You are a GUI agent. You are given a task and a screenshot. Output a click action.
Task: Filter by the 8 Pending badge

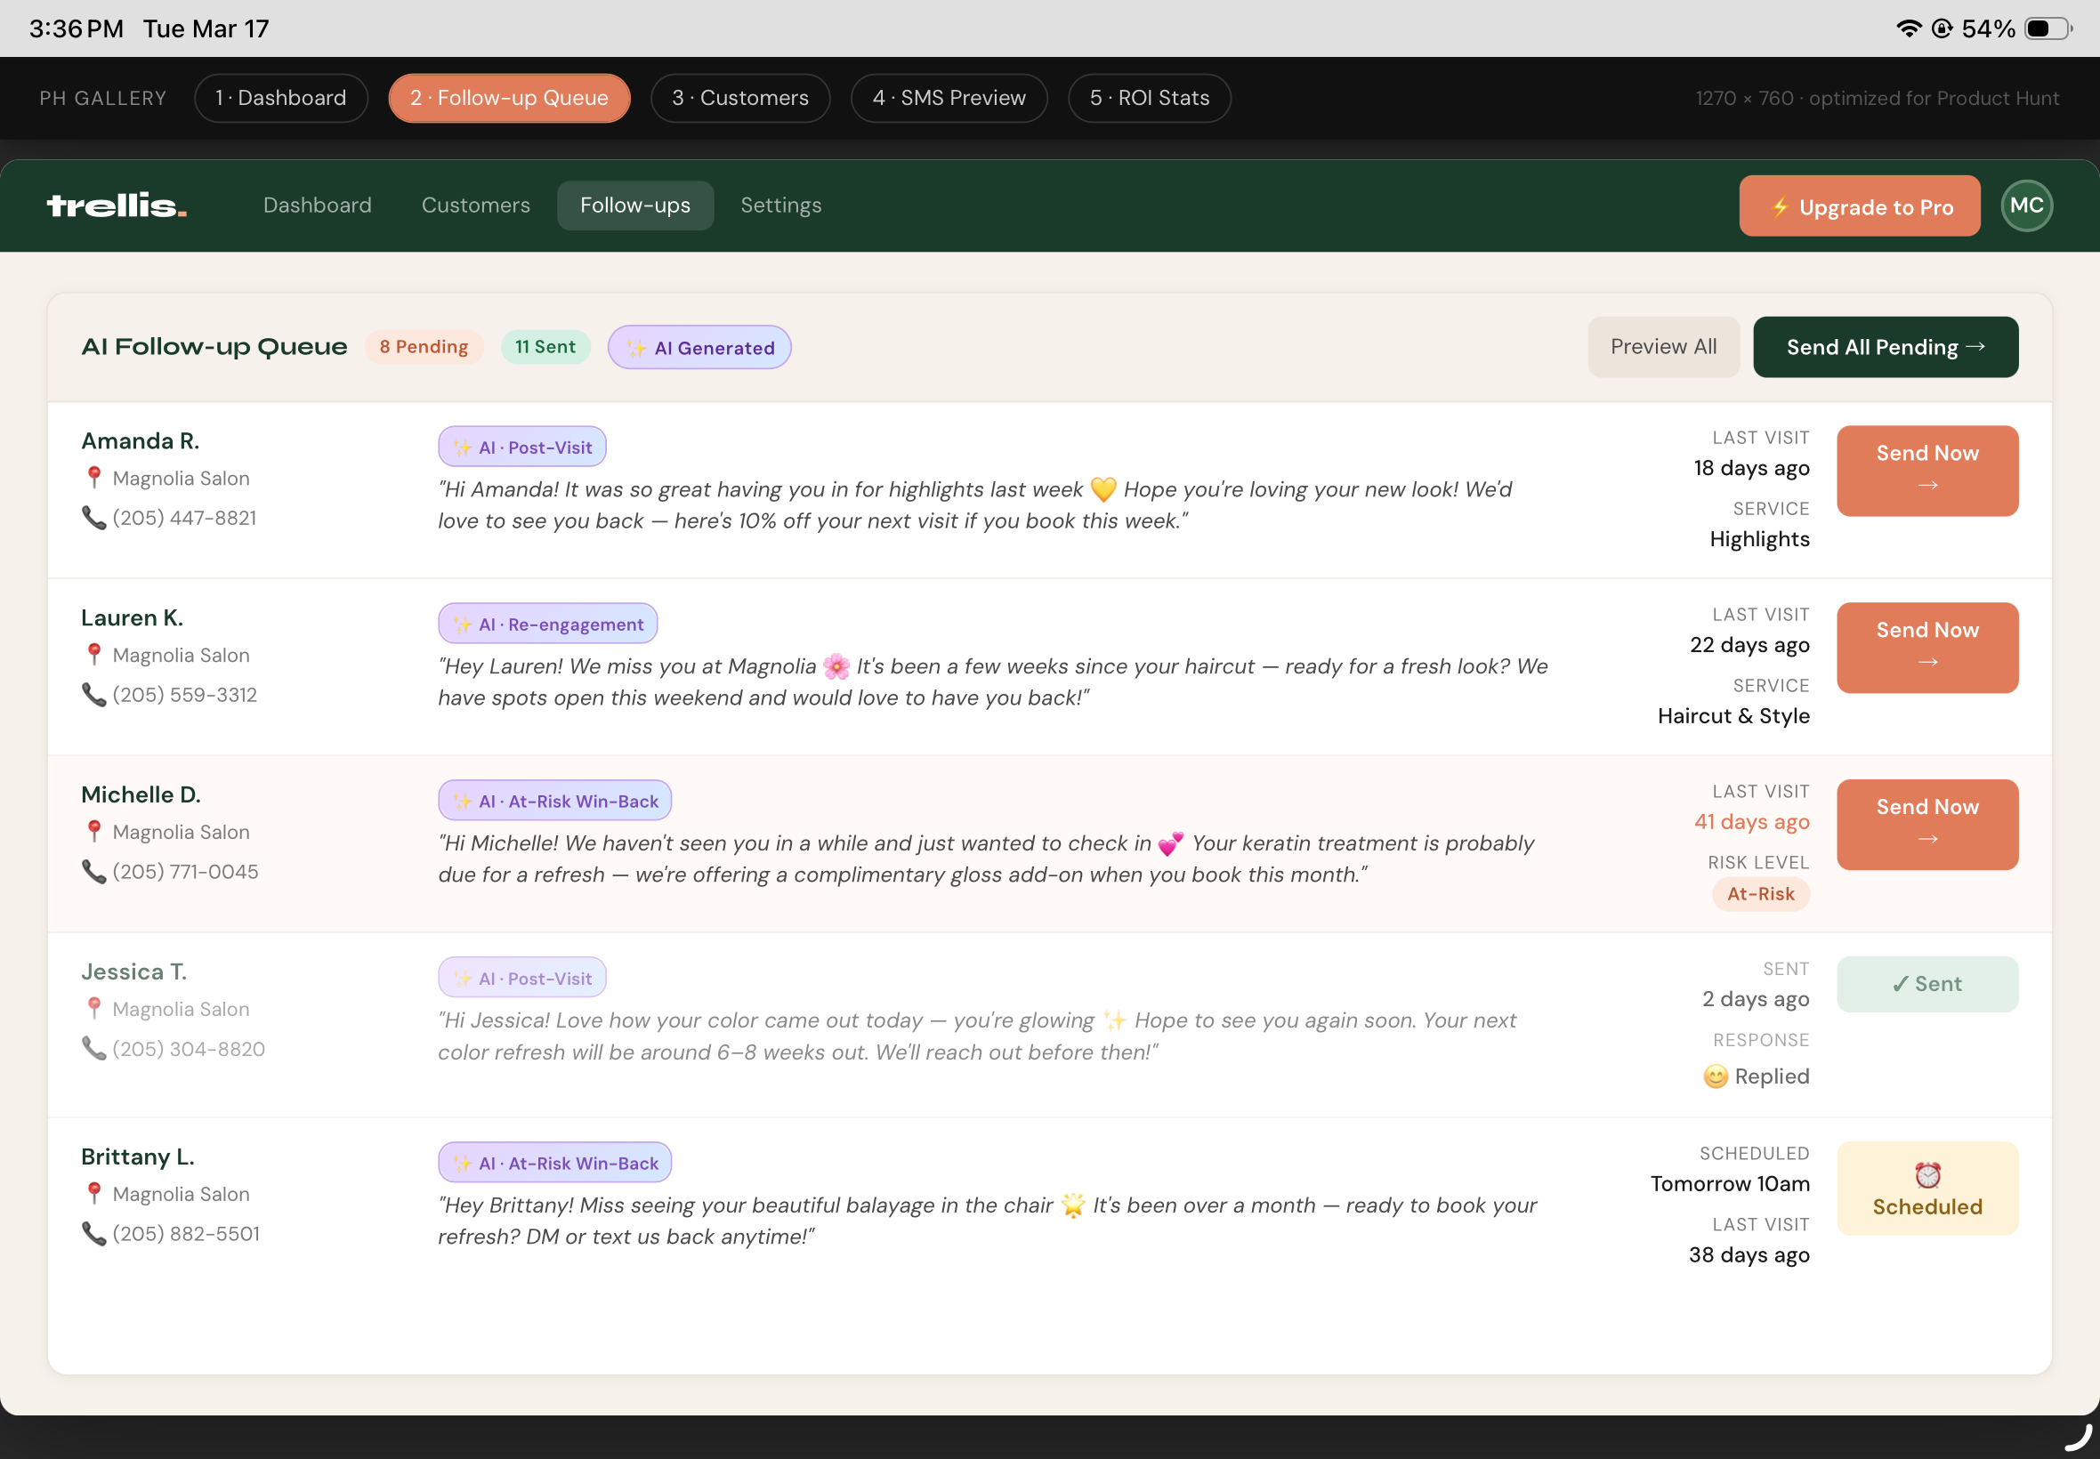(424, 347)
